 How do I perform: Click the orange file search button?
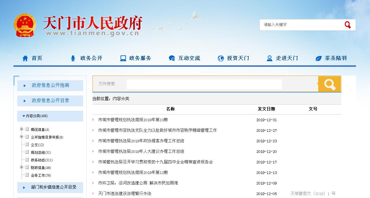tap(329, 84)
